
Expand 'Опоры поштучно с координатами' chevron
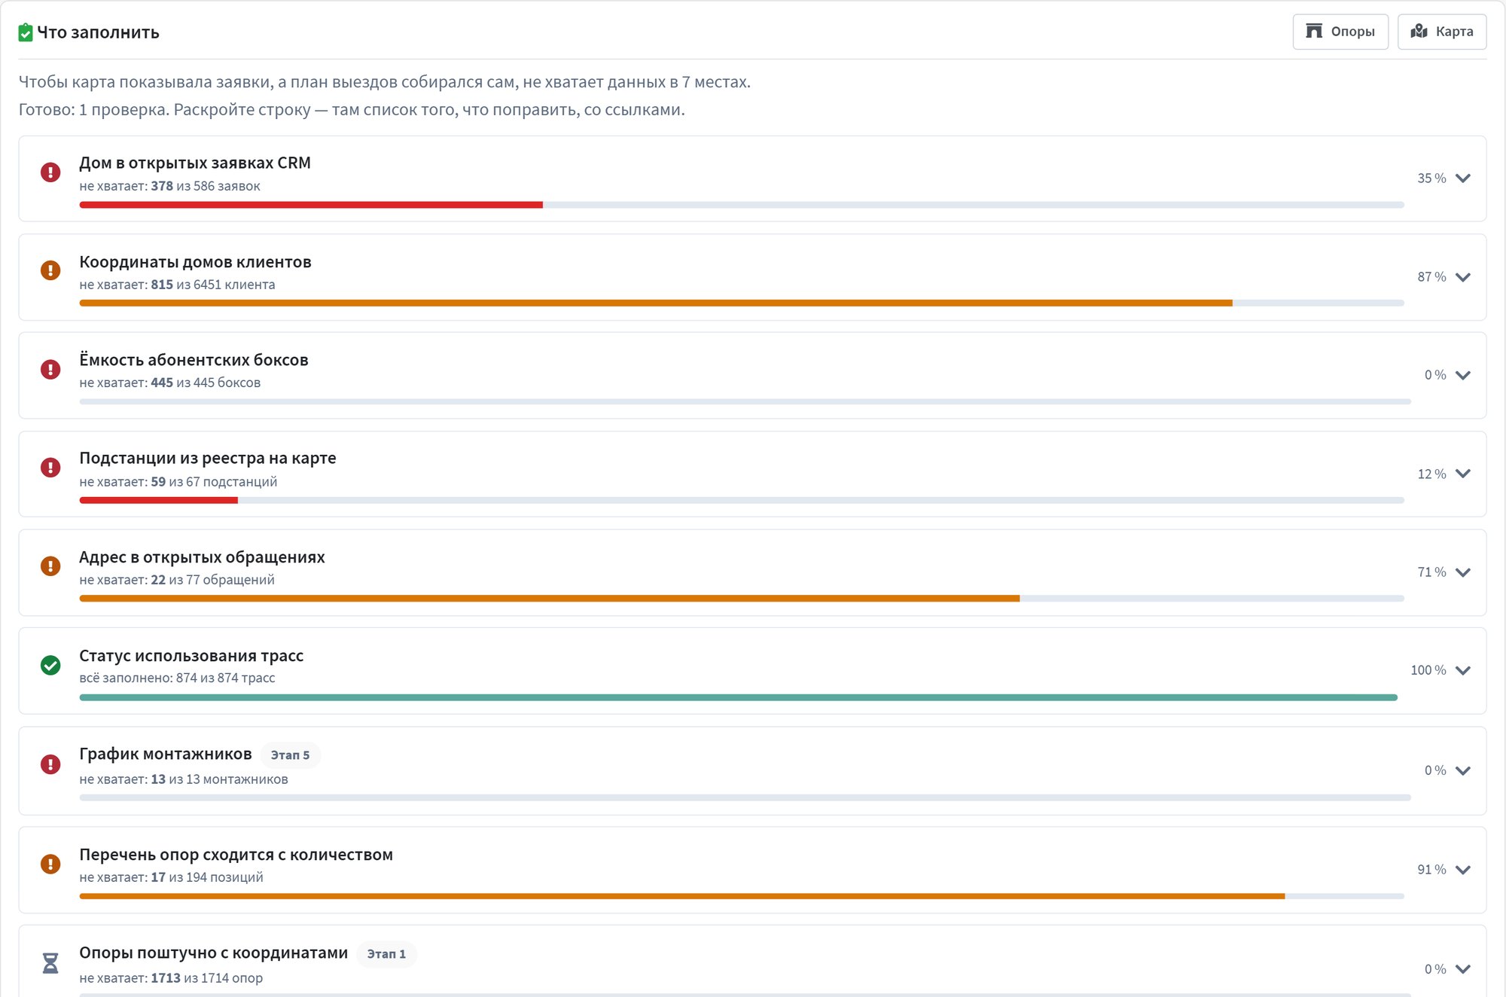pos(1463,969)
